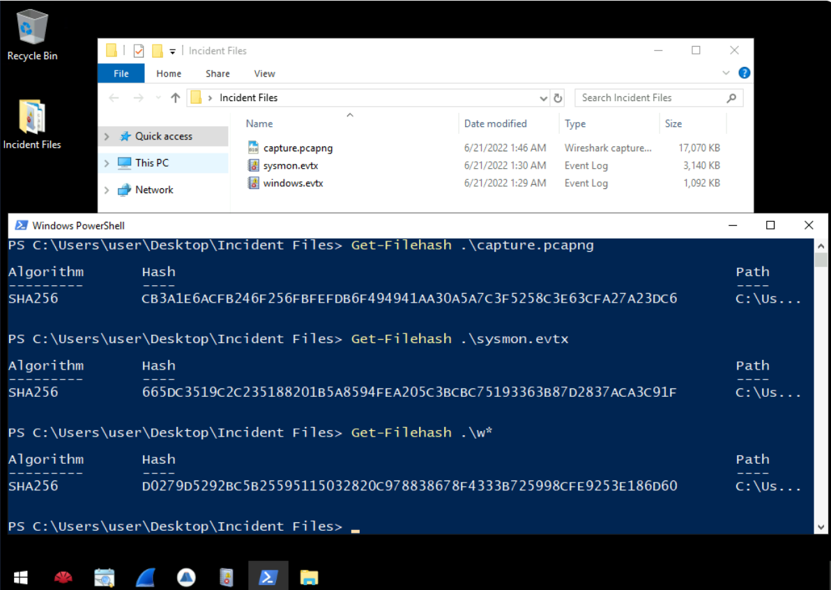Sort files by Date modified column
This screenshot has width=831, height=590.
[496, 123]
